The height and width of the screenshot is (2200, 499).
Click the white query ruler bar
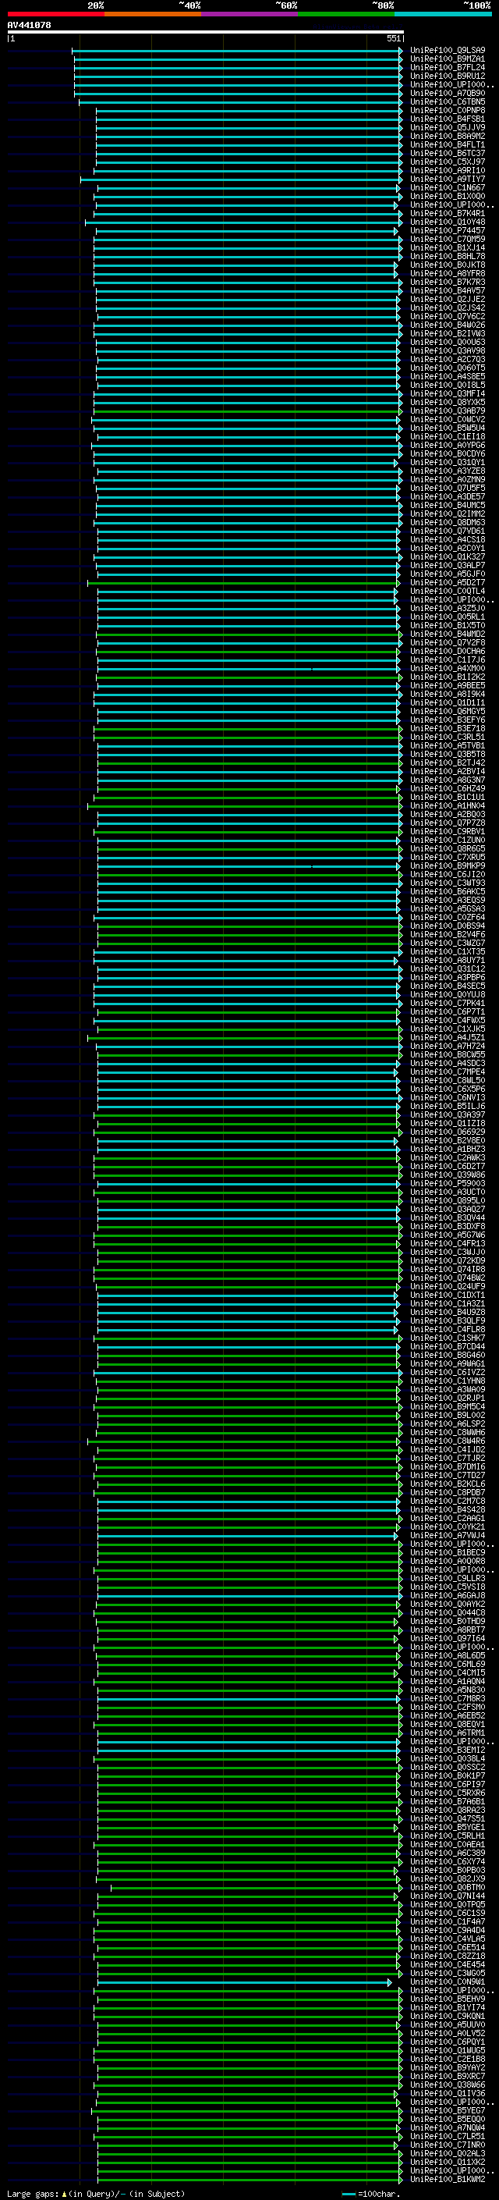pyautogui.click(x=206, y=33)
